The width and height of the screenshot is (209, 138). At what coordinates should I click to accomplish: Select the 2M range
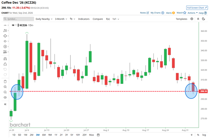pyautogui.click(x=31, y=135)
